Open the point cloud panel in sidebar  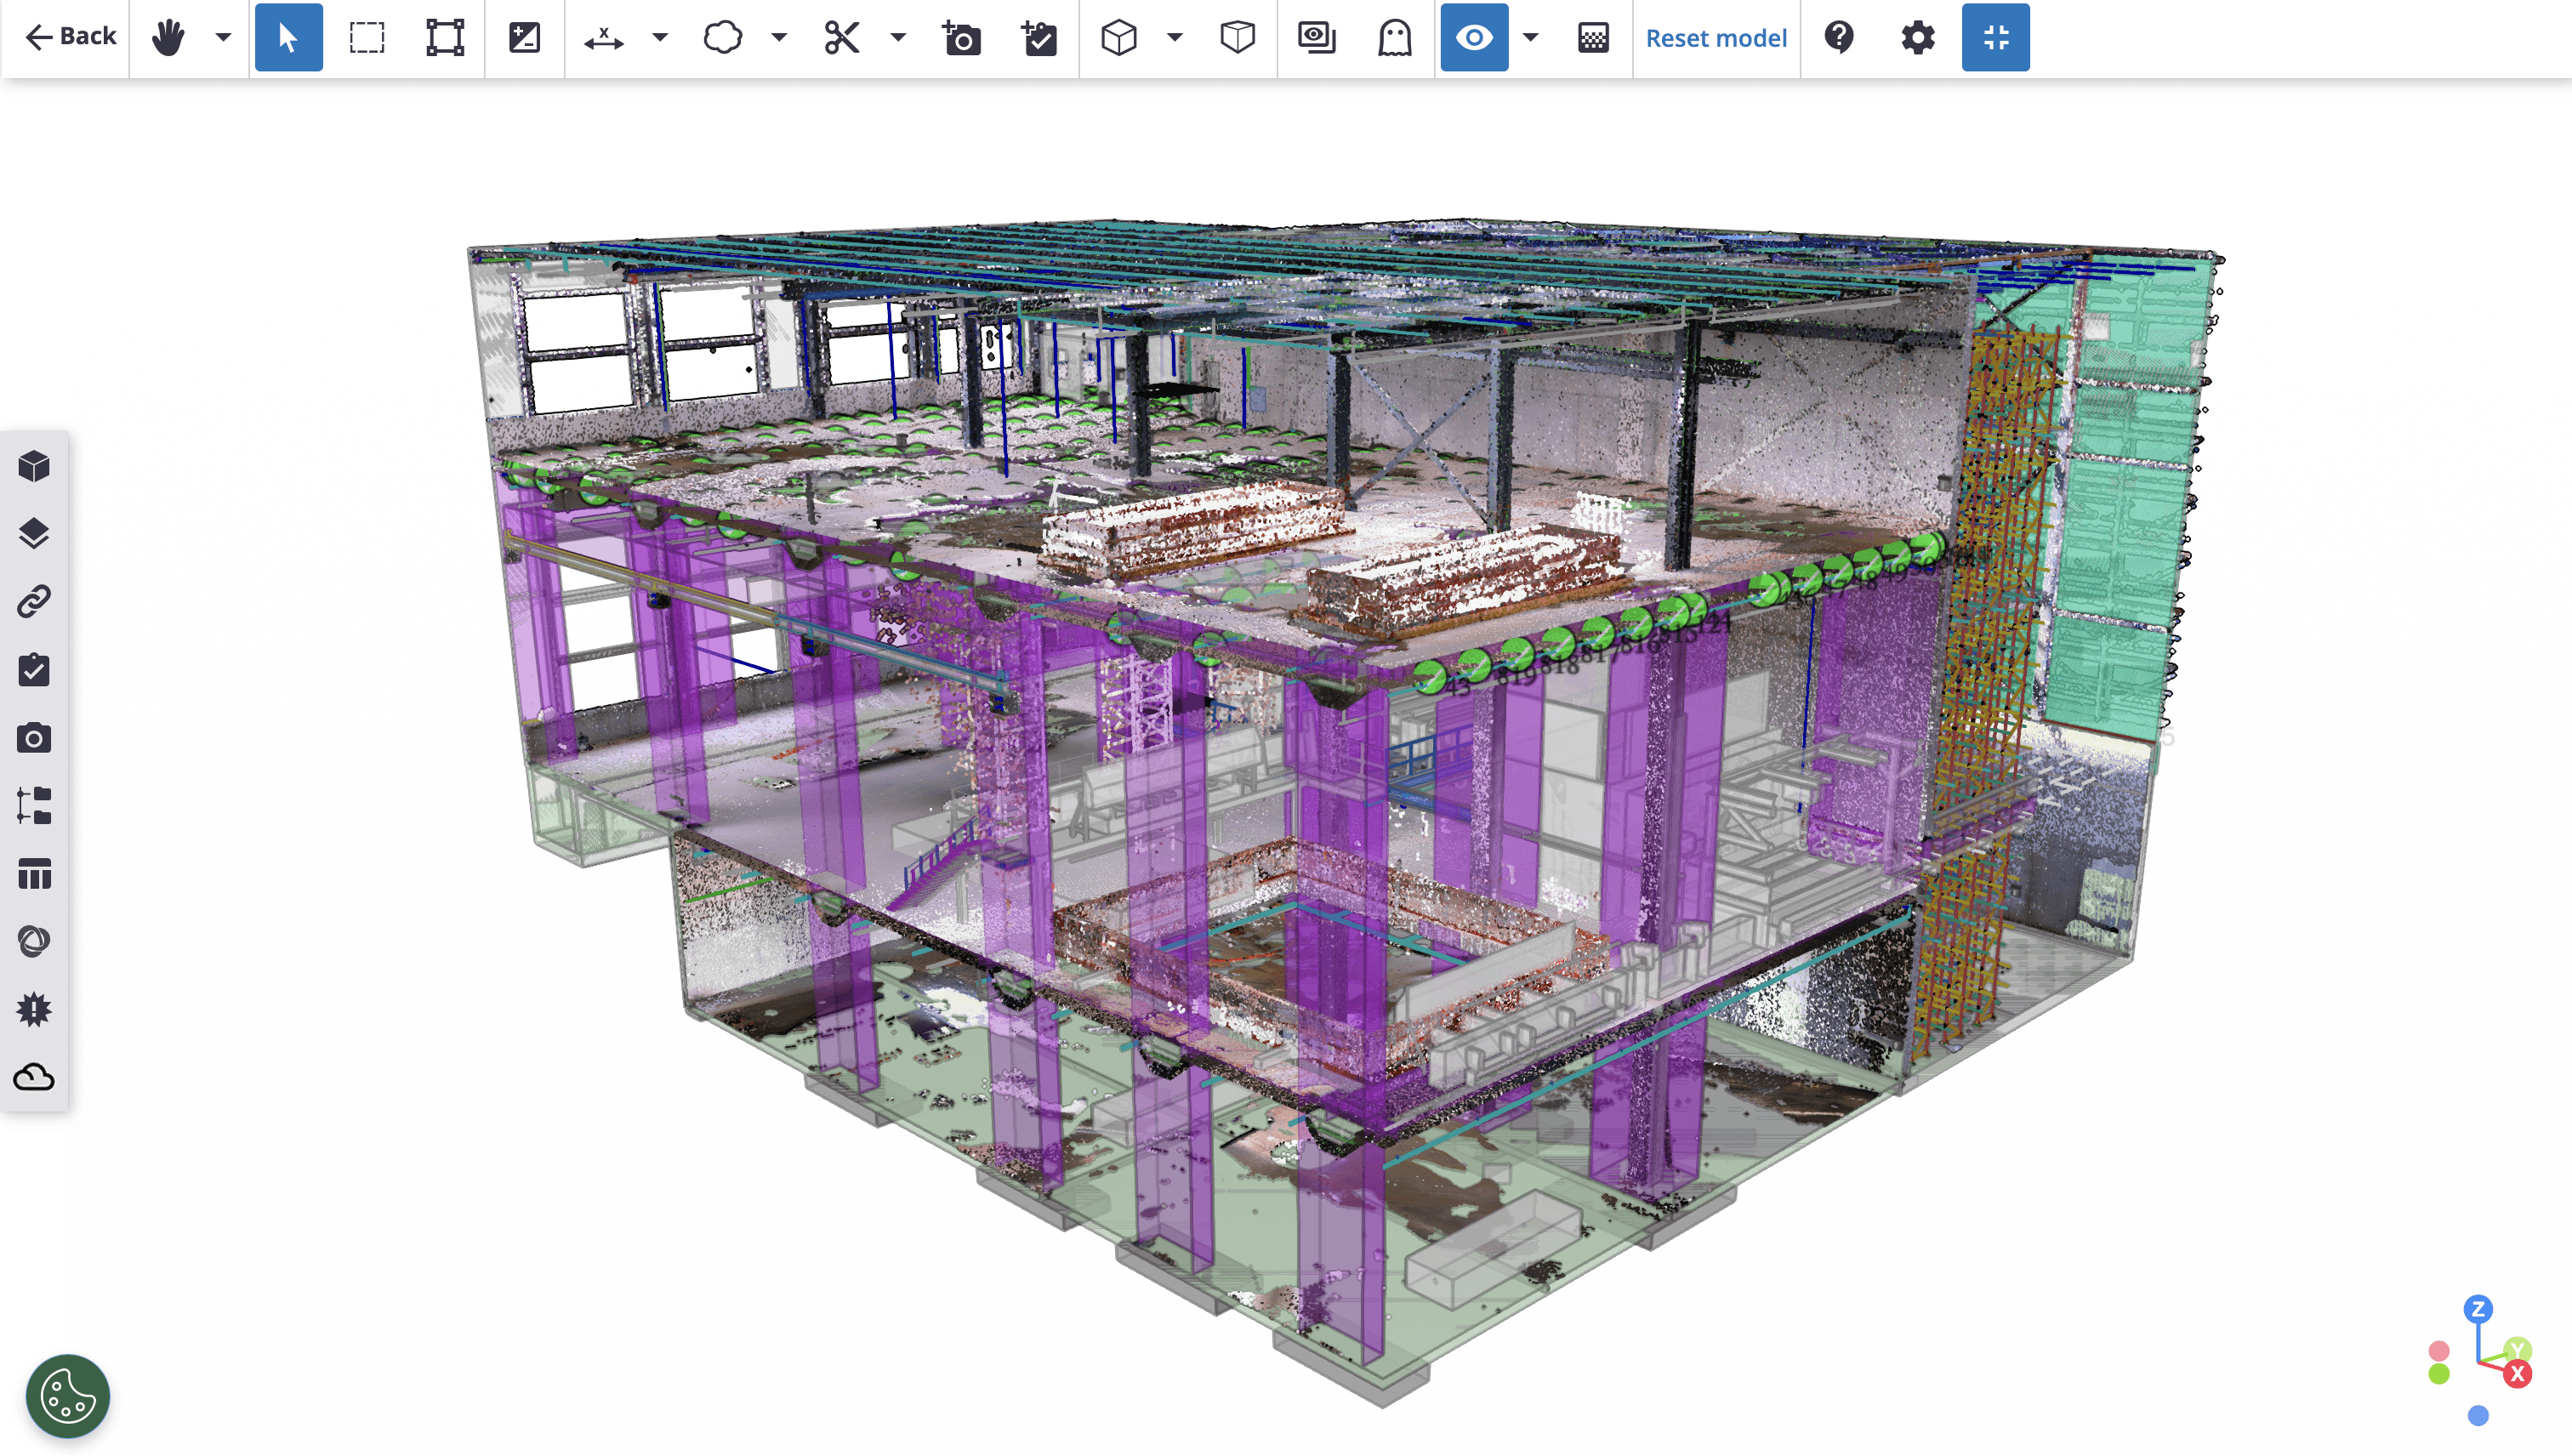(x=34, y=1077)
